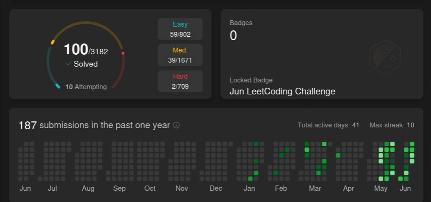Open the Easy 59/802 difficulty box

[180, 29]
